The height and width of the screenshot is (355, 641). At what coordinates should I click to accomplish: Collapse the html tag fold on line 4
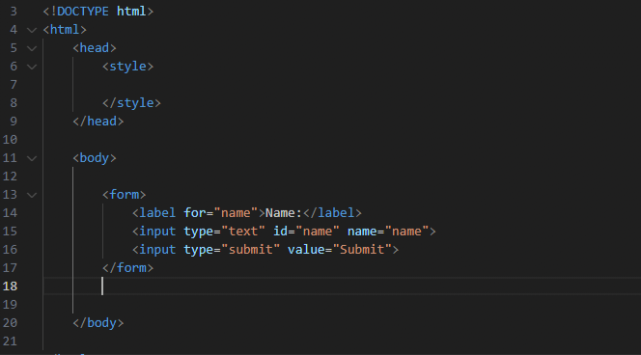click(32, 30)
